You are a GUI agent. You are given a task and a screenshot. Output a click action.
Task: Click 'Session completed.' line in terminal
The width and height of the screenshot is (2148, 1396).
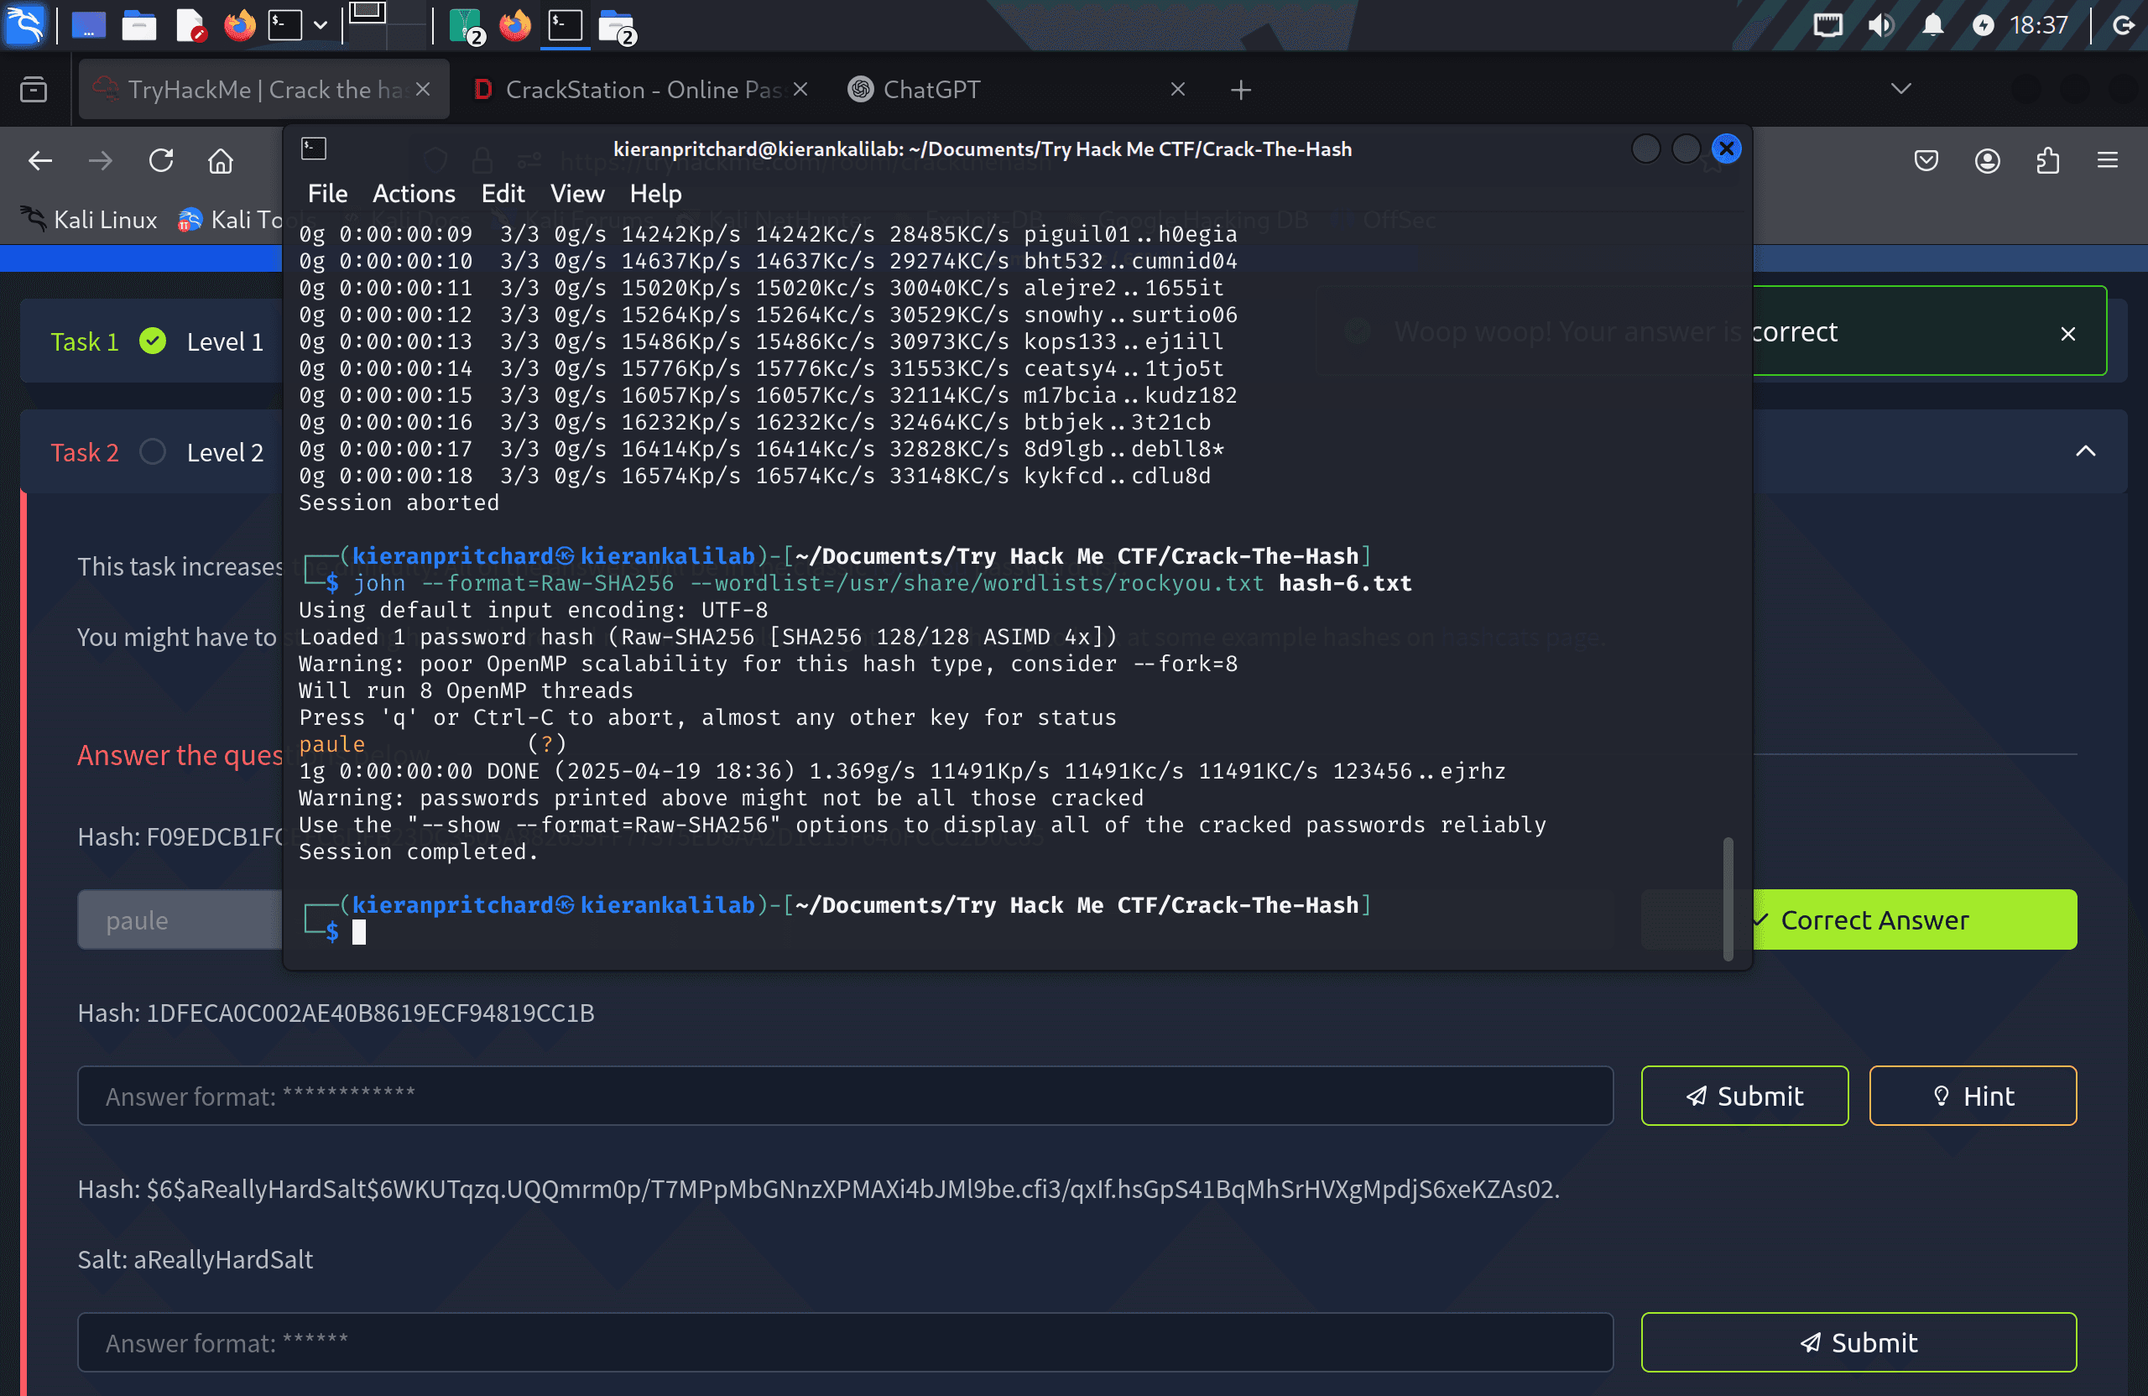pos(418,852)
